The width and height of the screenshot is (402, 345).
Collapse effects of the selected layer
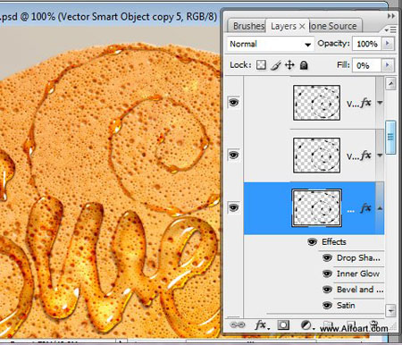(x=380, y=208)
